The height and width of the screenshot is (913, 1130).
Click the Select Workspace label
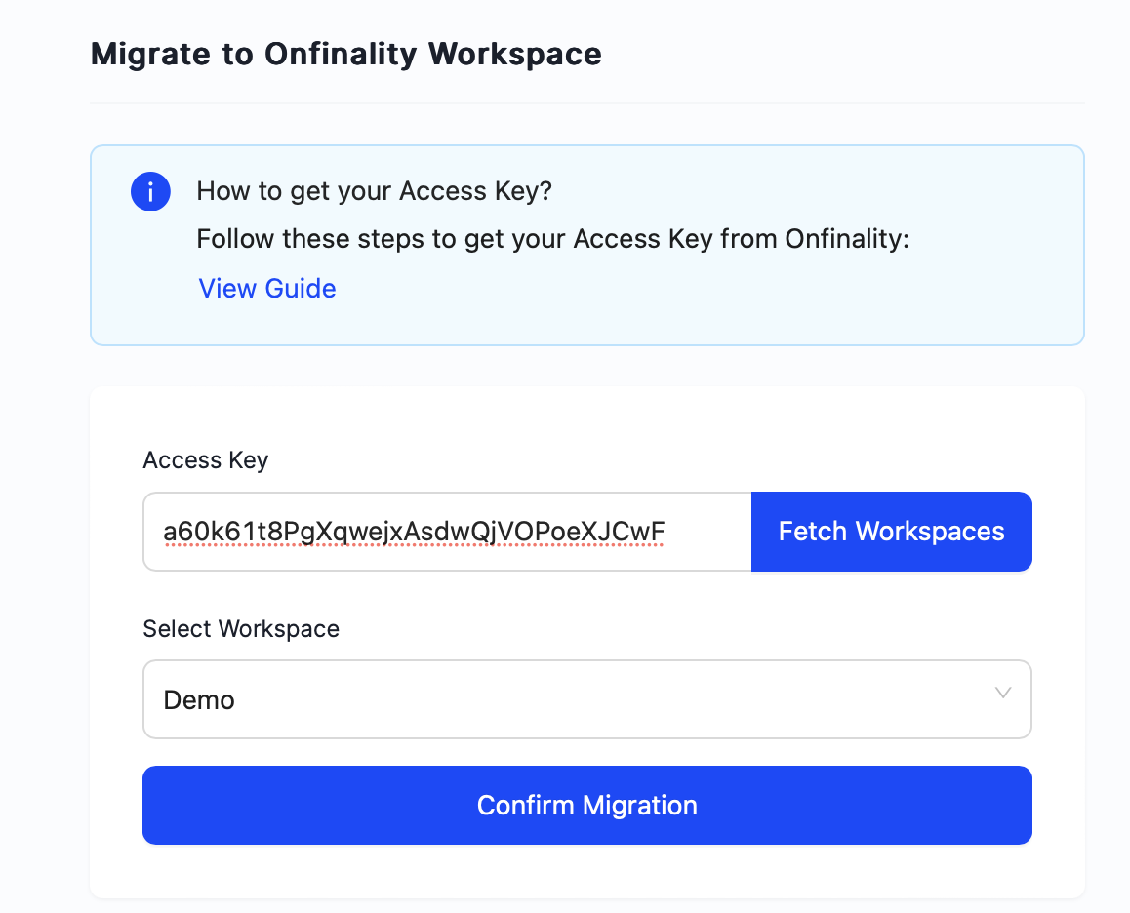click(241, 628)
